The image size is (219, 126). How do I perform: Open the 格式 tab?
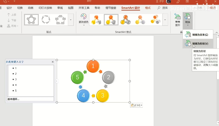[x=148, y=8]
